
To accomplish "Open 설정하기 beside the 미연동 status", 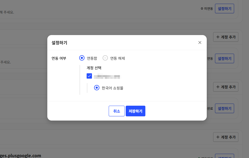I will click(x=224, y=8).
